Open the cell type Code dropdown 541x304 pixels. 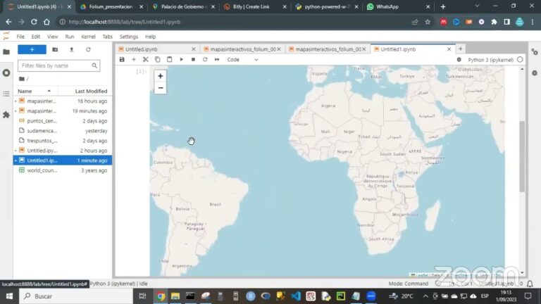[242, 60]
